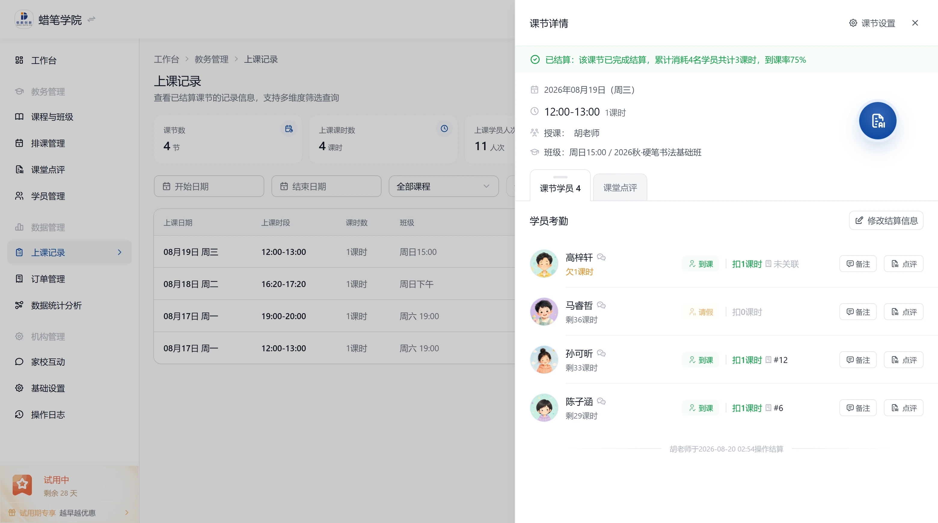This screenshot has width=938, height=523.
Task: Click 教务管理 breadcrumb link
Action: click(211, 59)
